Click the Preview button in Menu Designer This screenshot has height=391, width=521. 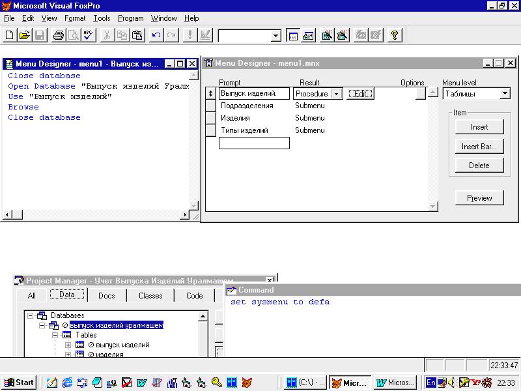479,198
